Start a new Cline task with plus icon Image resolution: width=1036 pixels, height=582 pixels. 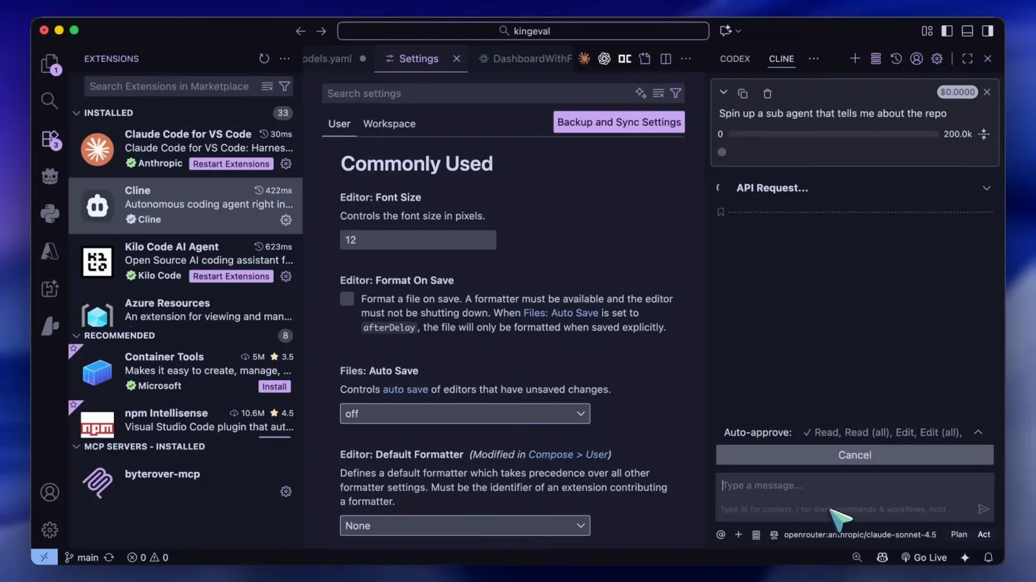click(855, 58)
